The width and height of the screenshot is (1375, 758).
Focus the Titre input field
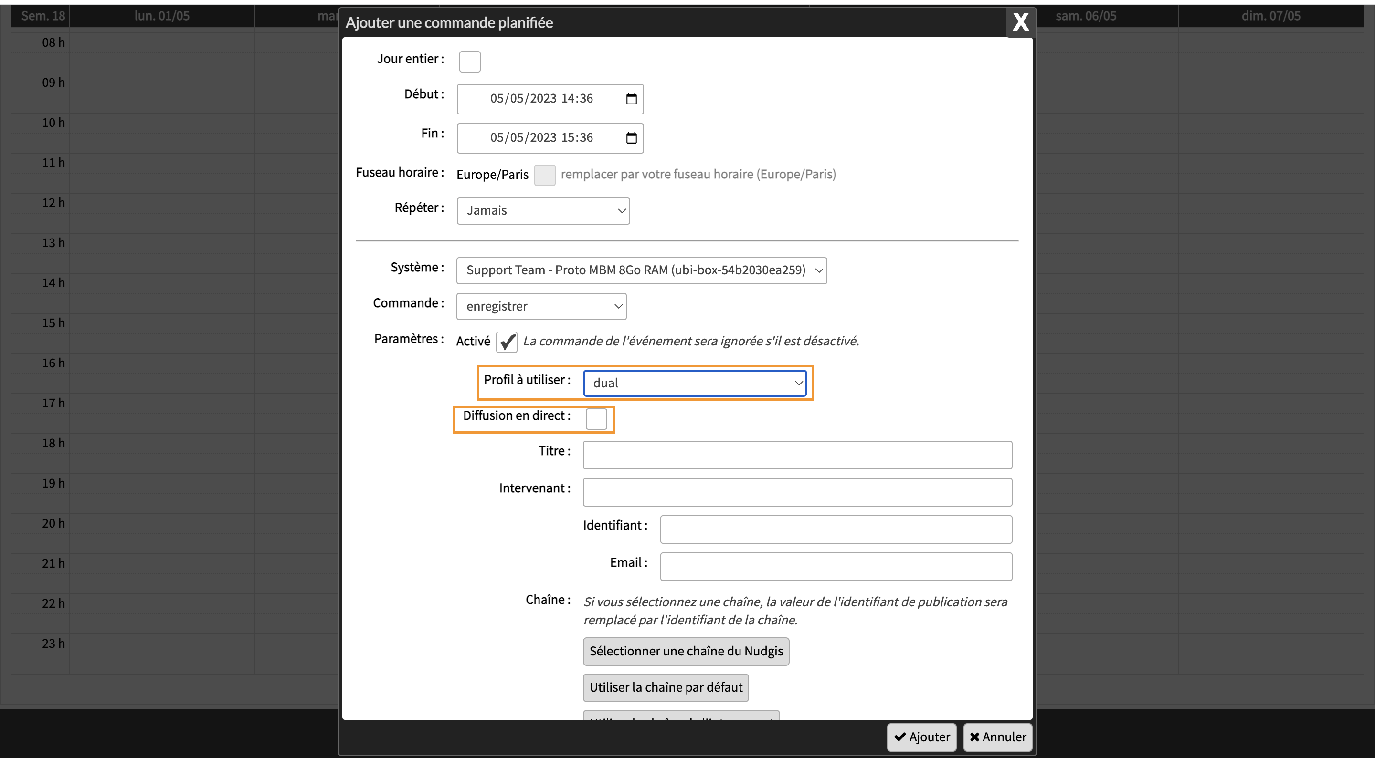point(797,455)
